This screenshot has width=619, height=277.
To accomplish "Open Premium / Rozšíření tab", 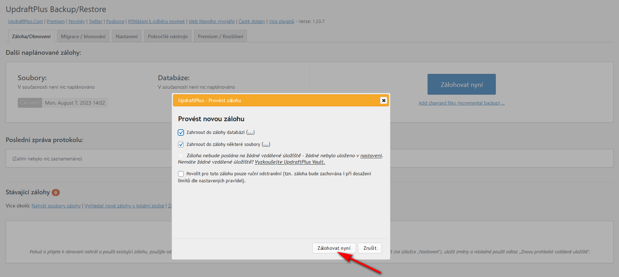I will (x=220, y=36).
